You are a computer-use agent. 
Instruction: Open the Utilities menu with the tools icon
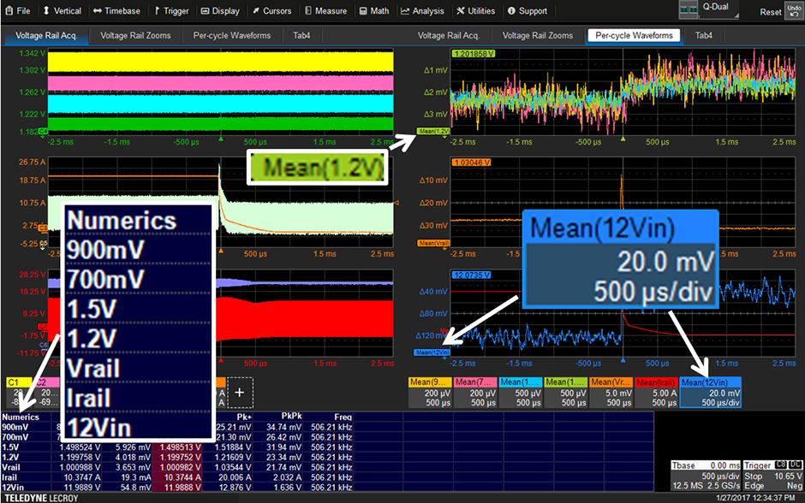(476, 11)
